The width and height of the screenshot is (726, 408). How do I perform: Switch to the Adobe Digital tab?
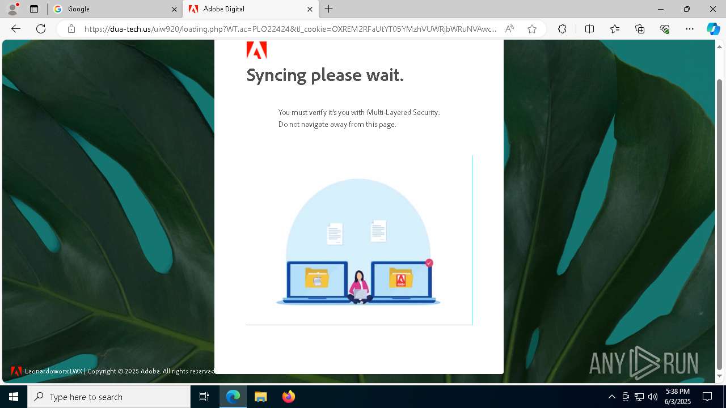[x=250, y=9]
